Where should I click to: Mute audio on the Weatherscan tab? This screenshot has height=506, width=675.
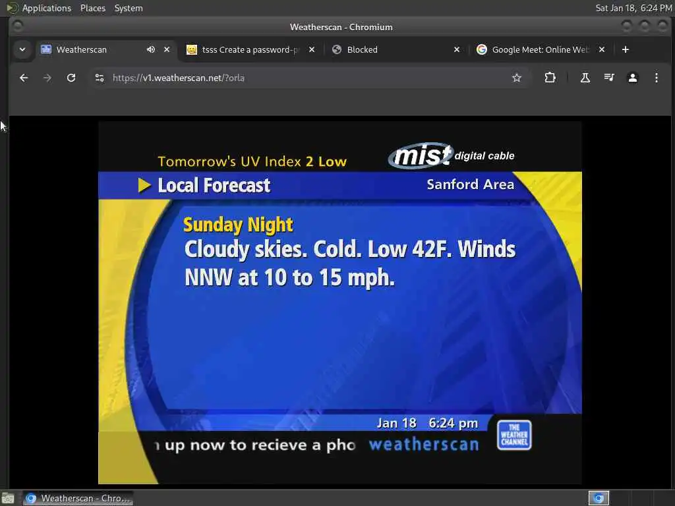click(x=151, y=49)
